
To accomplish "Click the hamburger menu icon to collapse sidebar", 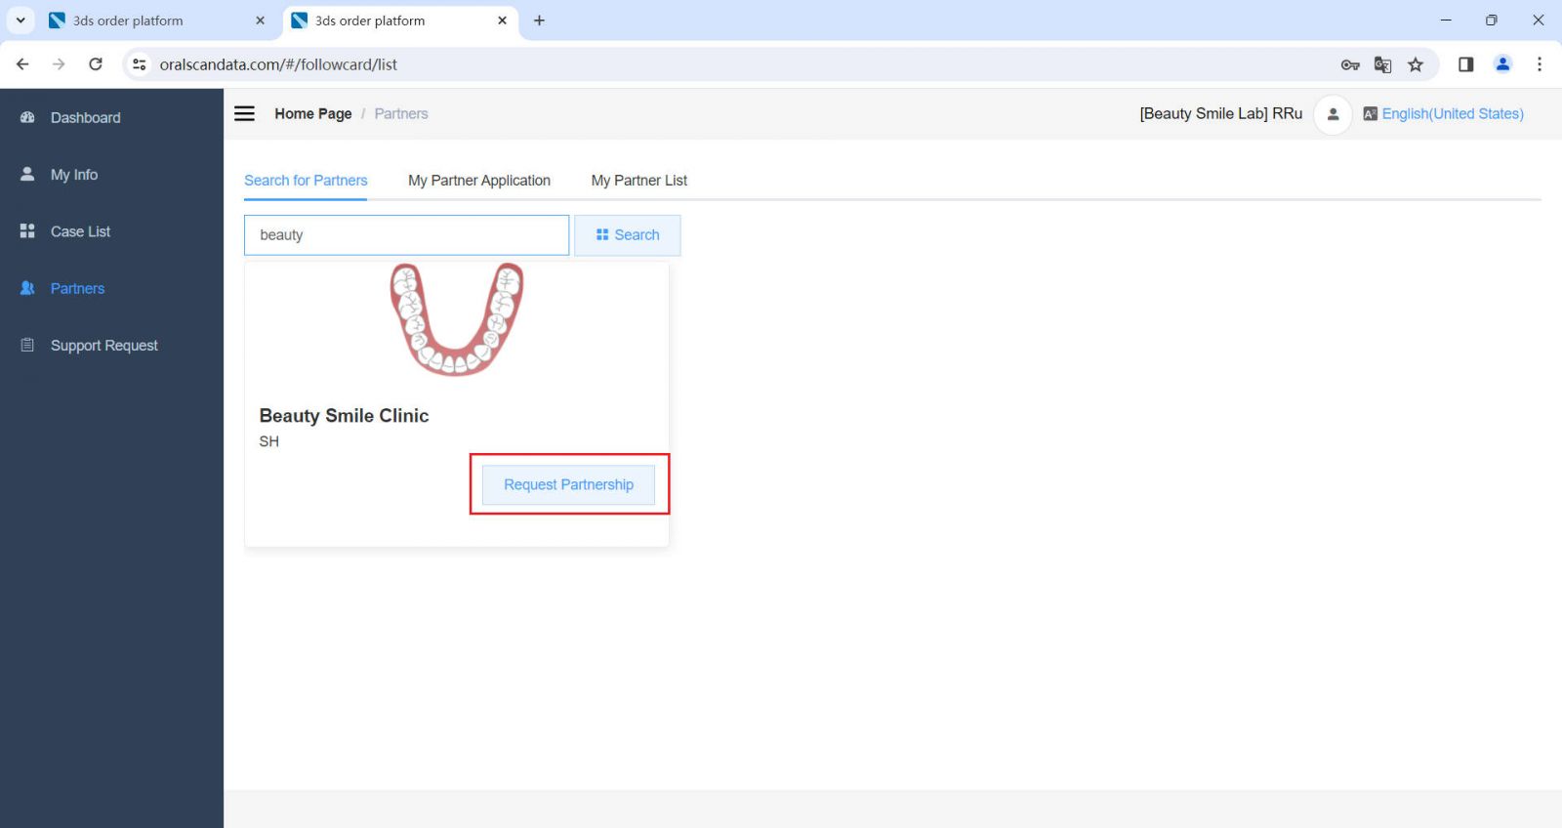I will (244, 113).
